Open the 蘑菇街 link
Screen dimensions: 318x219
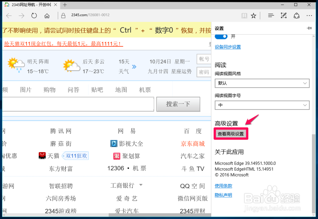(61, 144)
